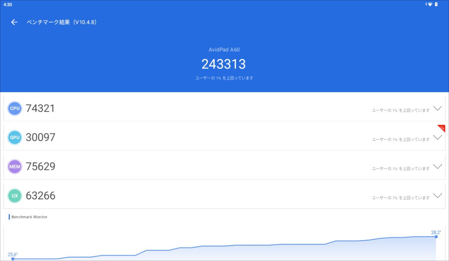This screenshot has width=449, height=261.
Task: Expand the CPU score details chevron
Action: pos(437,108)
